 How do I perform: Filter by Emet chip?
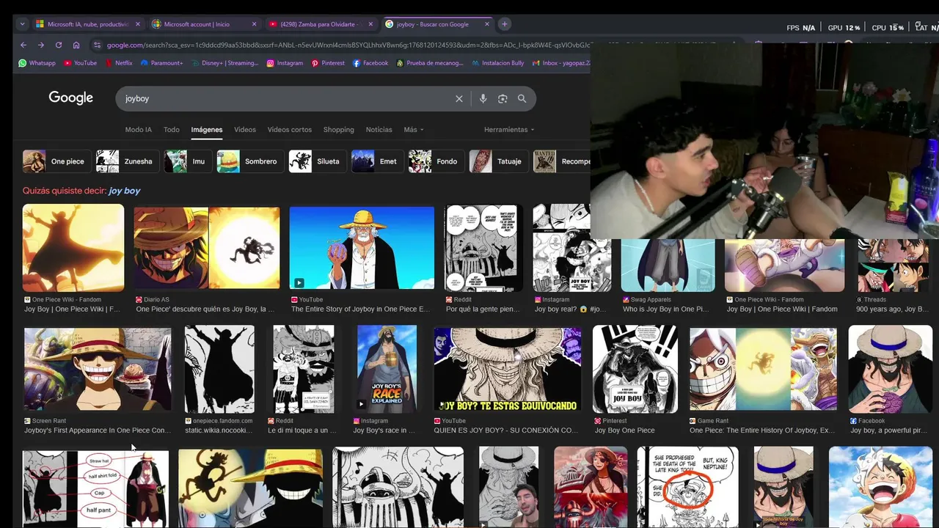pyautogui.click(x=377, y=161)
